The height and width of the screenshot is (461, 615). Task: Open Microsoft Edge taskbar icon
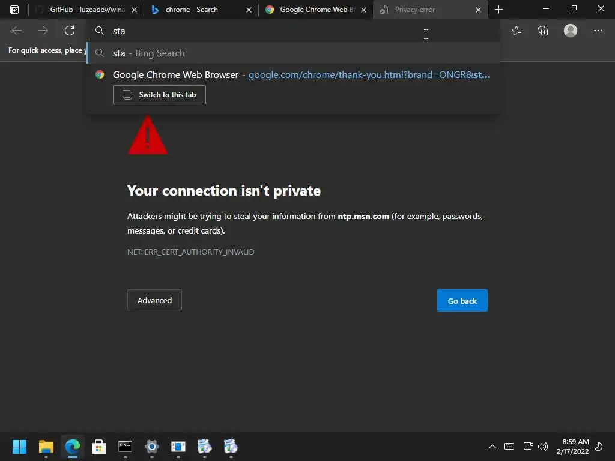point(73,447)
